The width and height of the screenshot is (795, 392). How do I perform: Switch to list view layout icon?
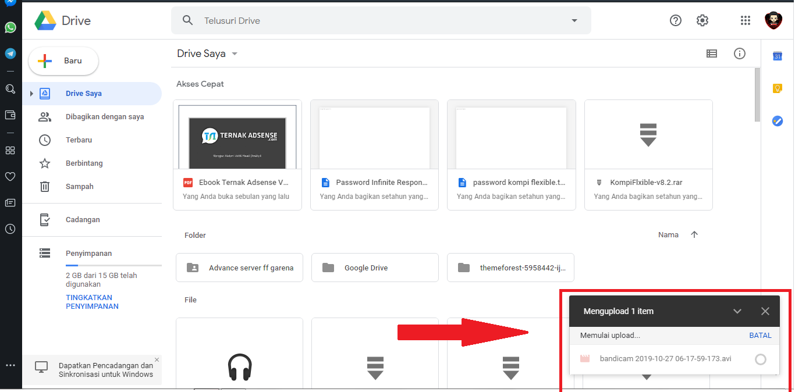pos(711,54)
